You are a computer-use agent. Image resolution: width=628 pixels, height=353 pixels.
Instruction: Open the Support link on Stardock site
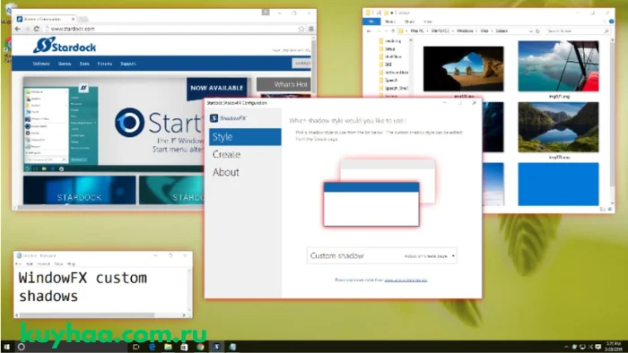(128, 64)
